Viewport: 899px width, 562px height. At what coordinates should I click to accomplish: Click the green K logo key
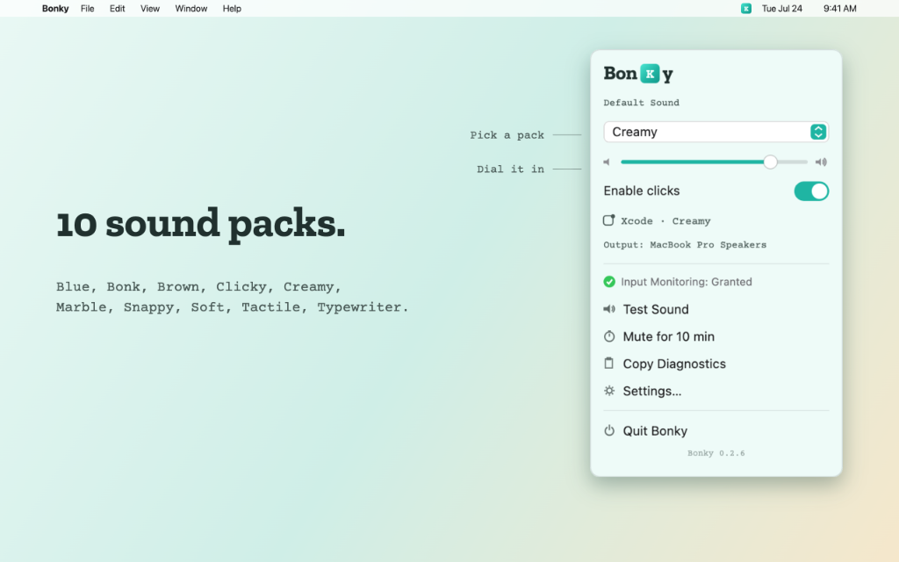[650, 74]
